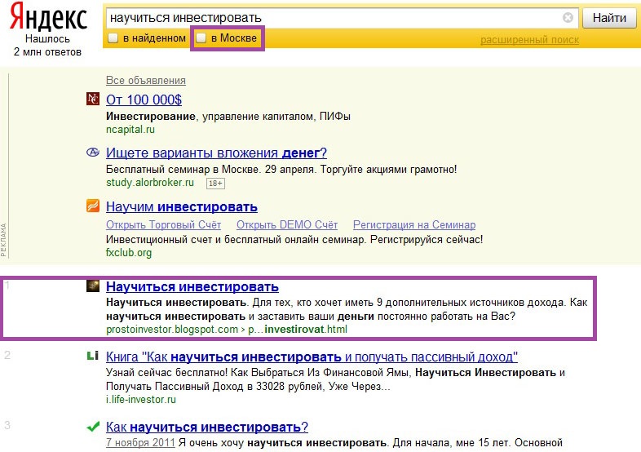Click the Яндекс logo

tap(48, 17)
